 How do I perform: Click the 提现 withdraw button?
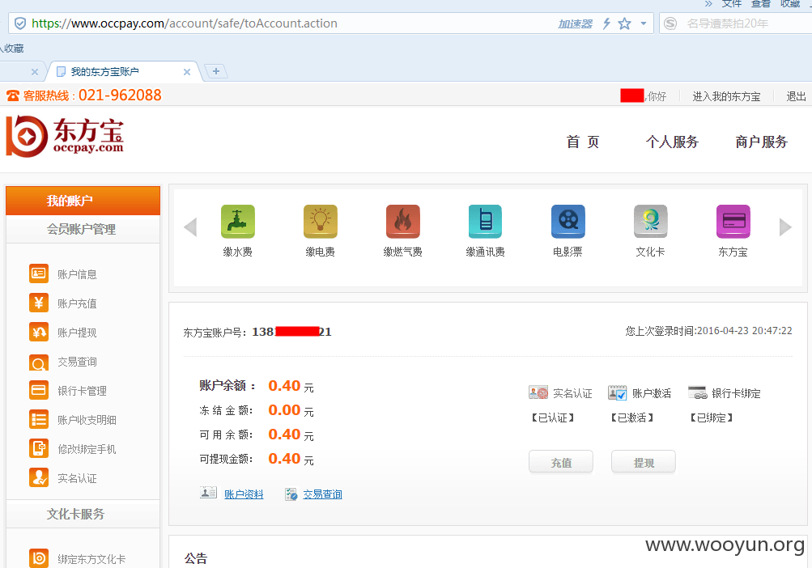[644, 462]
